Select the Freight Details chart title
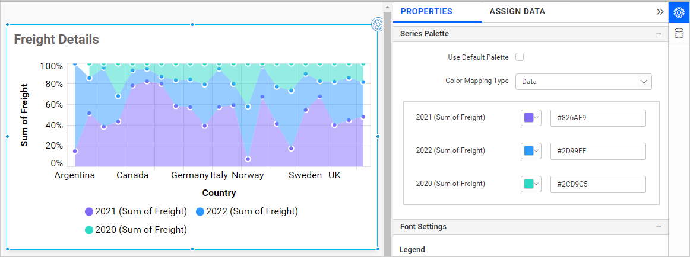The height and width of the screenshot is (257, 690). click(x=56, y=40)
